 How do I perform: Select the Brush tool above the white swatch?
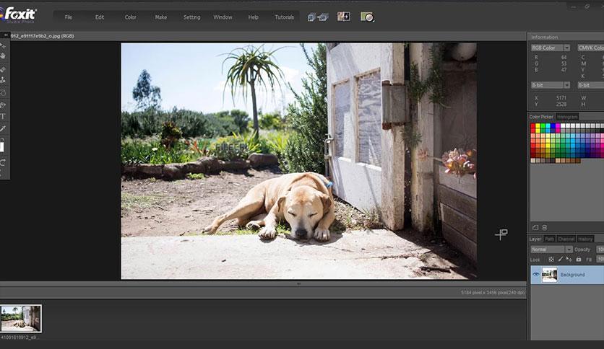pyautogui.click(x=3, y=129)
